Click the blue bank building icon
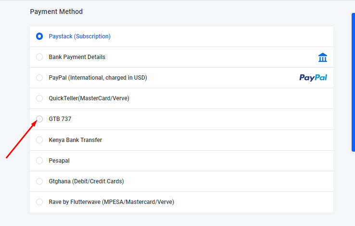This screenshot has width=355, height=226. tap(323, 58)
